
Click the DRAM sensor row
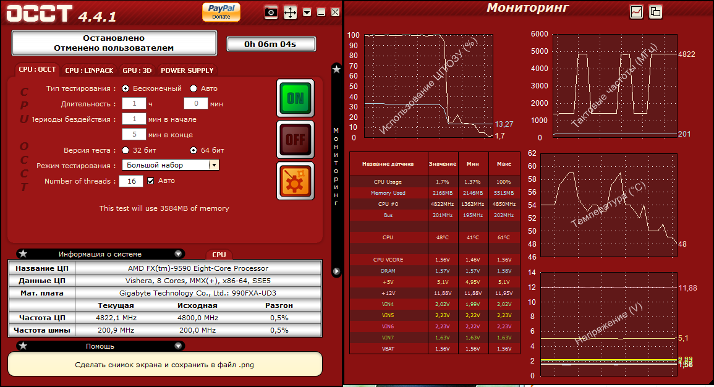click(435, 271)
